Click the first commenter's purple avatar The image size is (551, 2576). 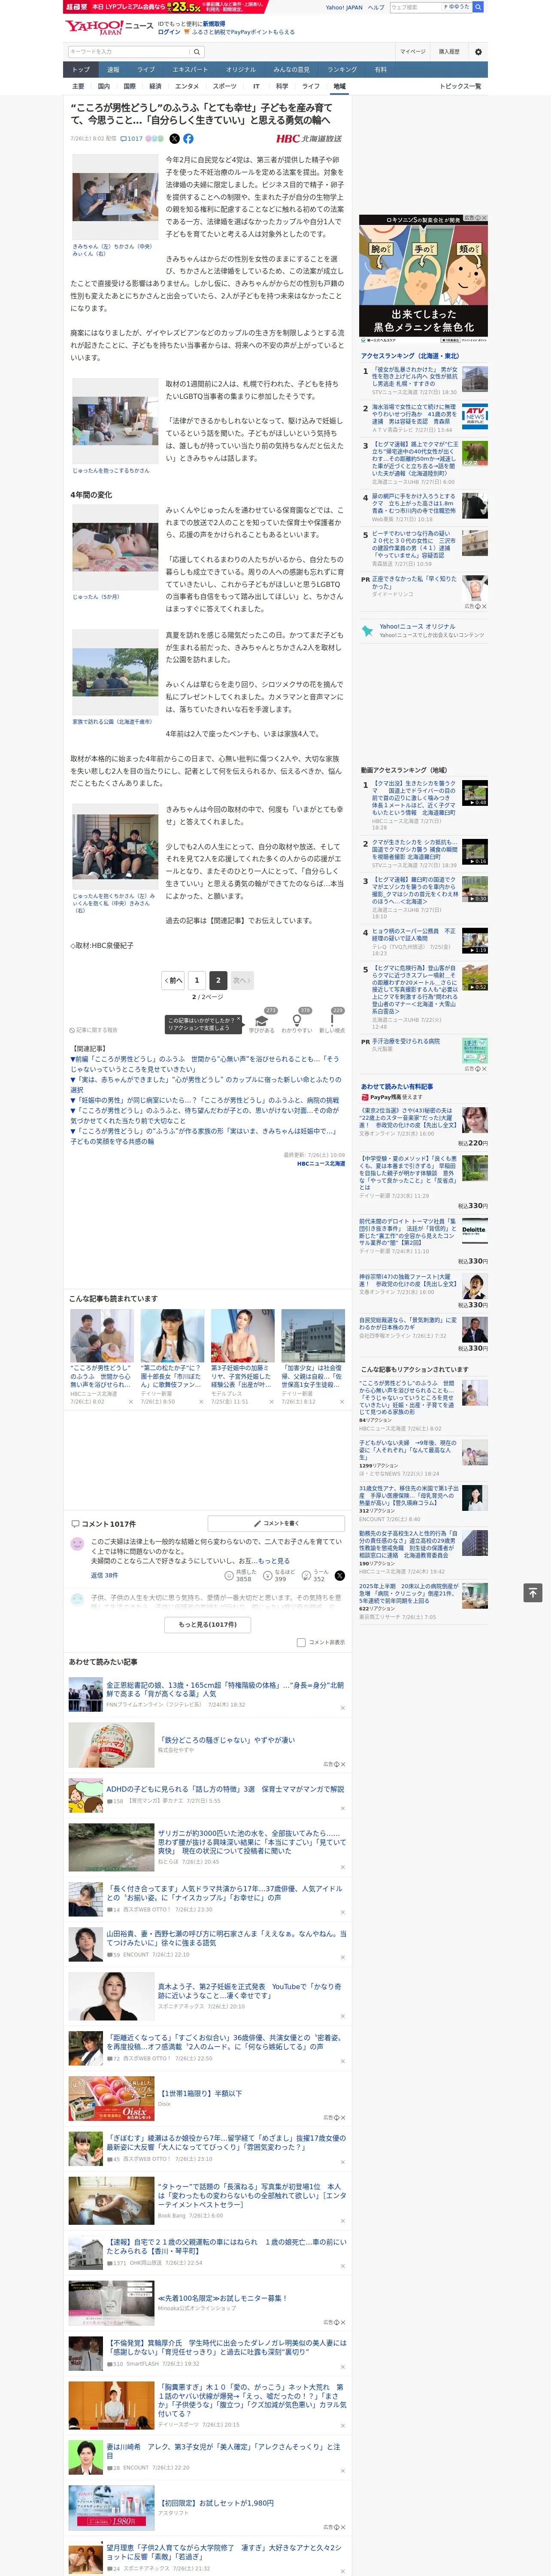(x=77, y=1544)
